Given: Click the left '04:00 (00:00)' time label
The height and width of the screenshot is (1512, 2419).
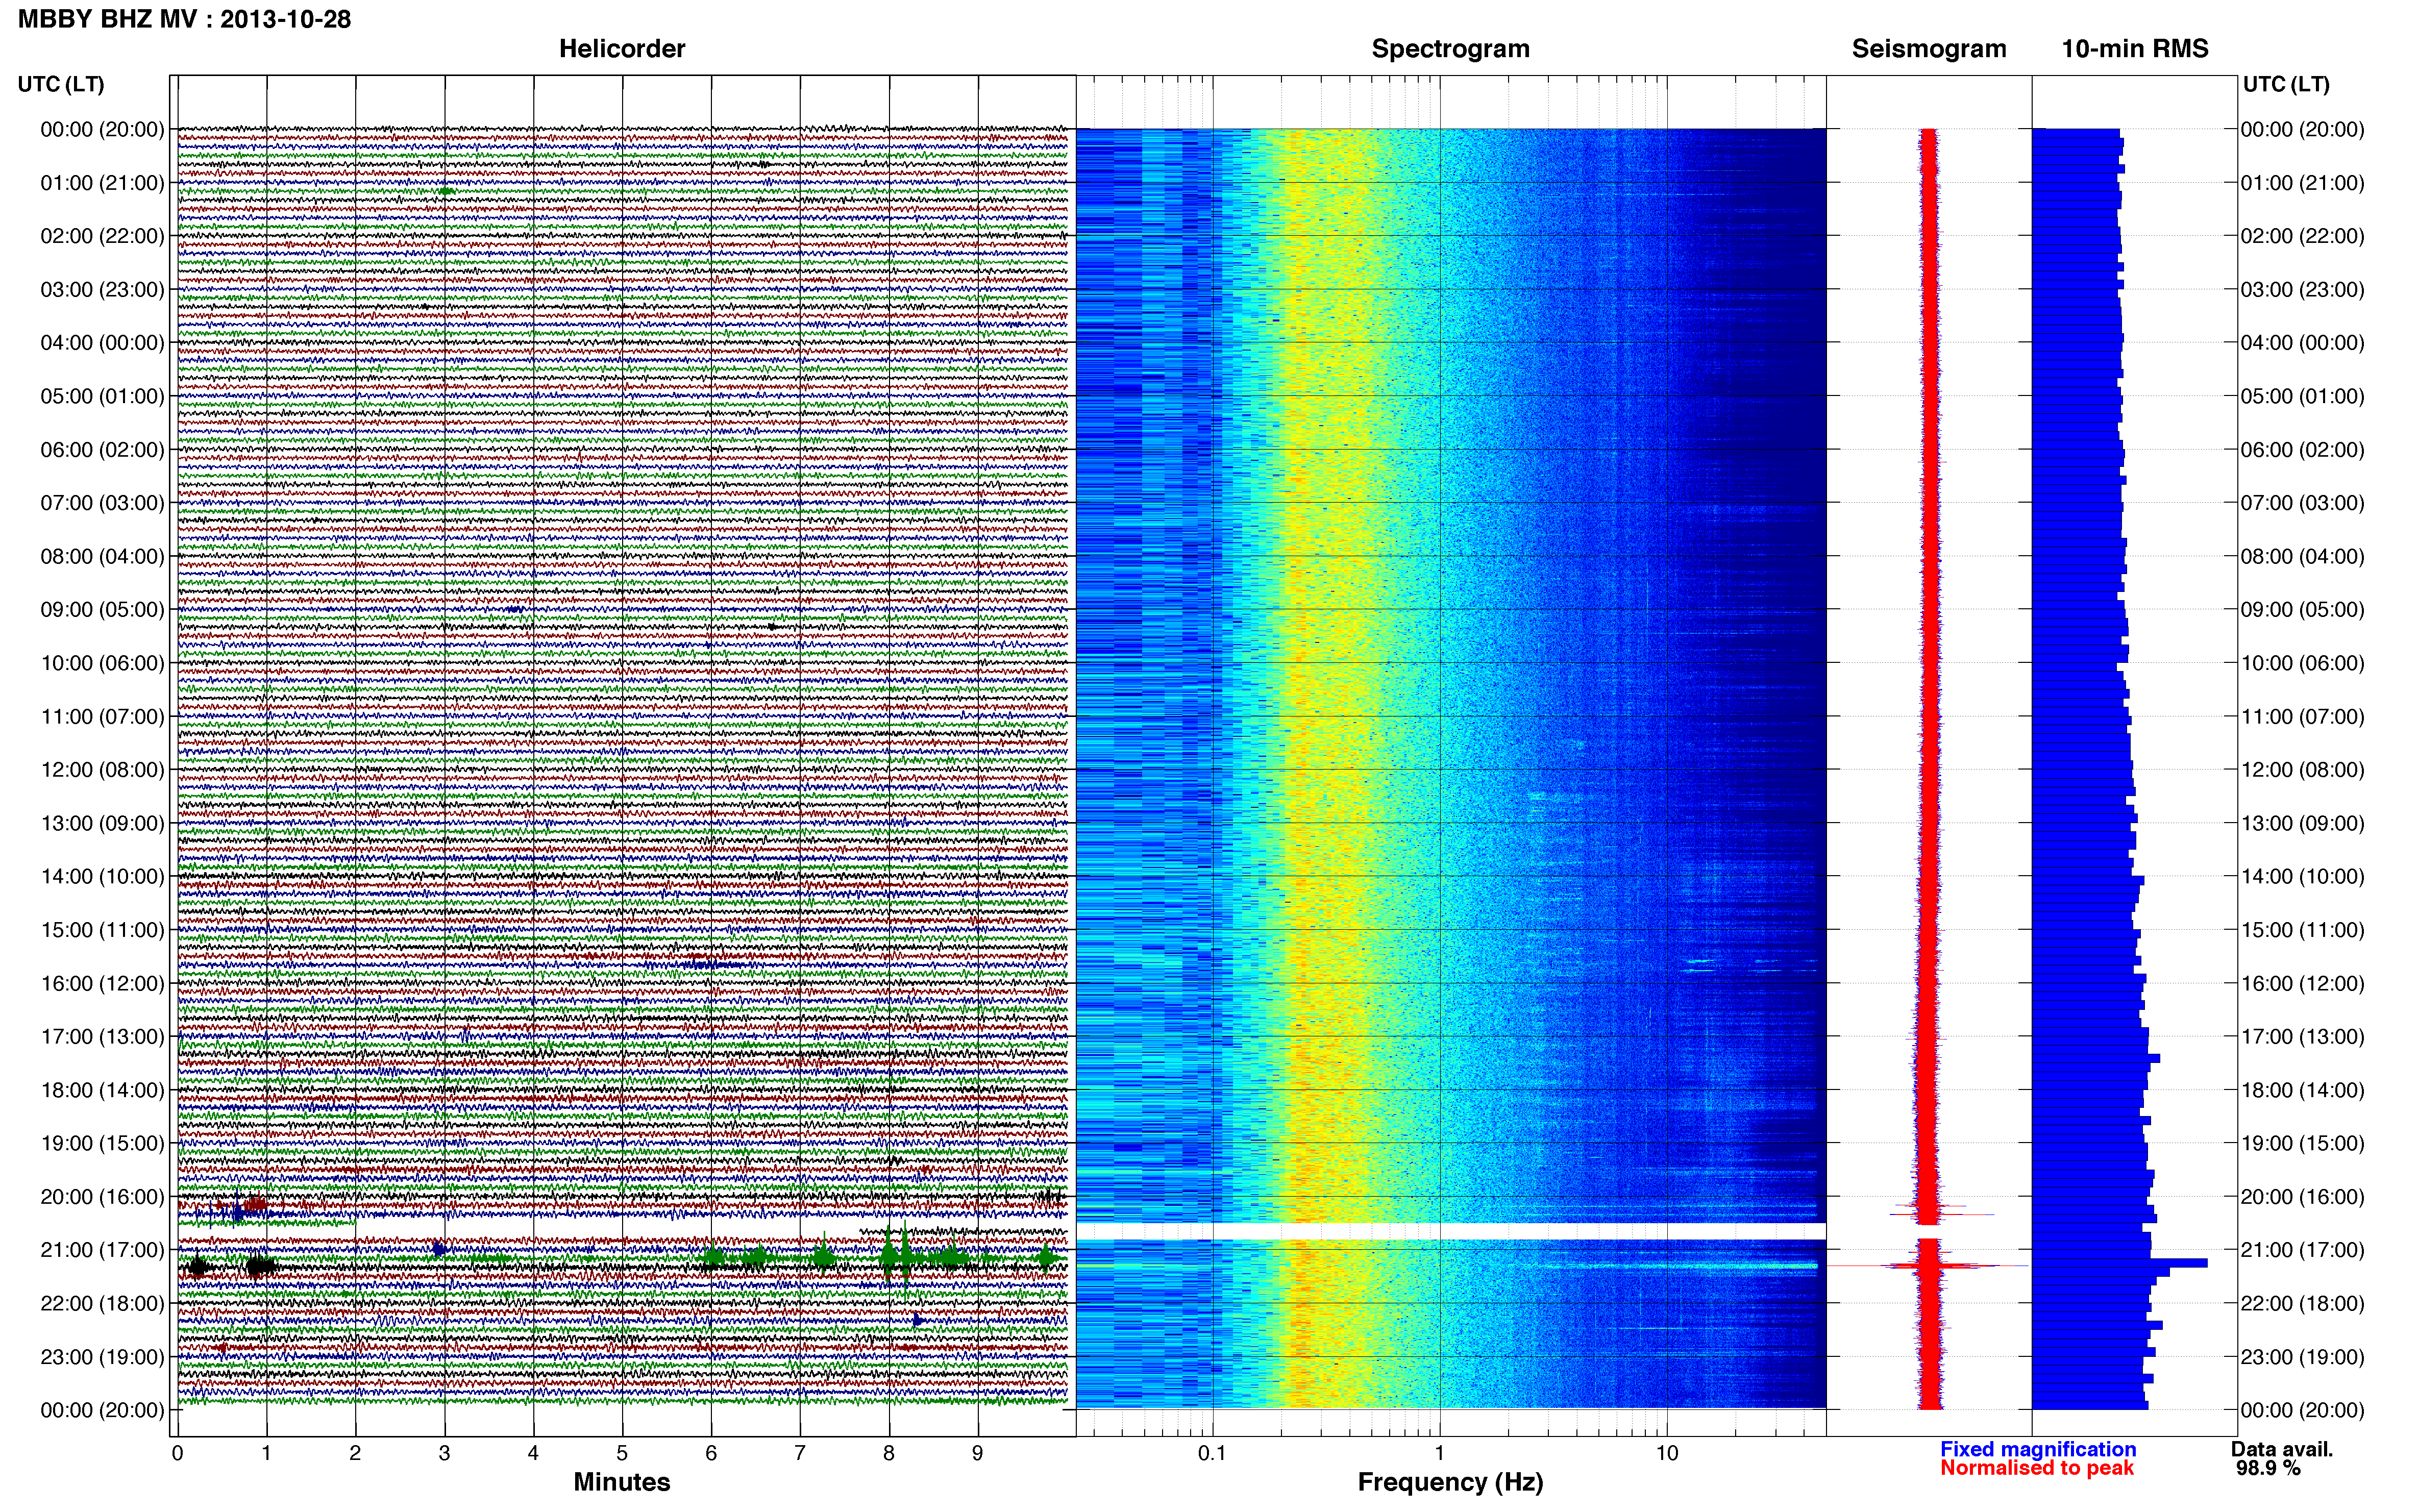Looking at the screenshot, I should tap(102, 343).
